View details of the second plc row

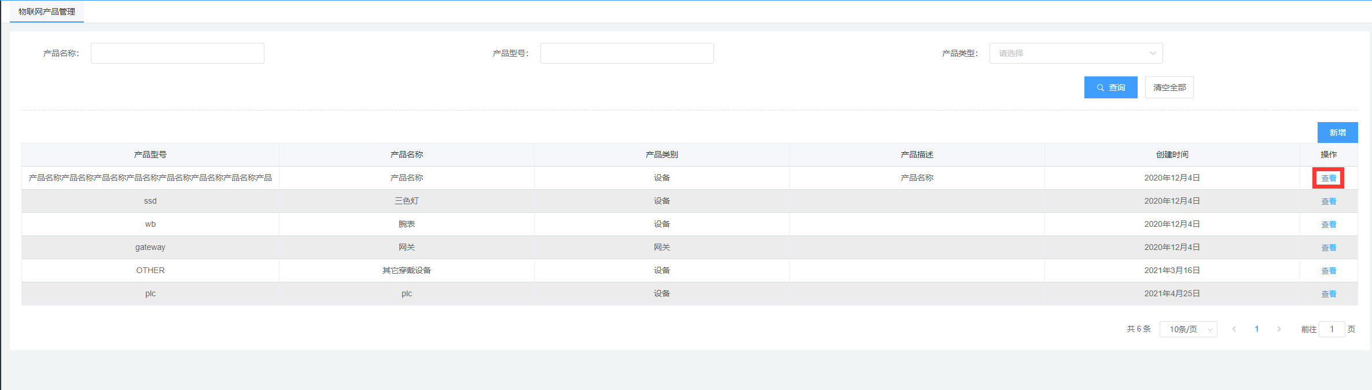click(1329, 294)
